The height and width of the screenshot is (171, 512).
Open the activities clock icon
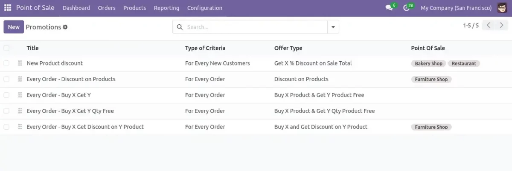click(406, 8)
